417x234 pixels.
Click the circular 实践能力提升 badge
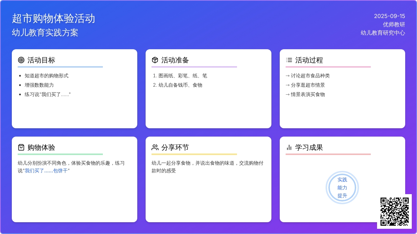[342, 188]
